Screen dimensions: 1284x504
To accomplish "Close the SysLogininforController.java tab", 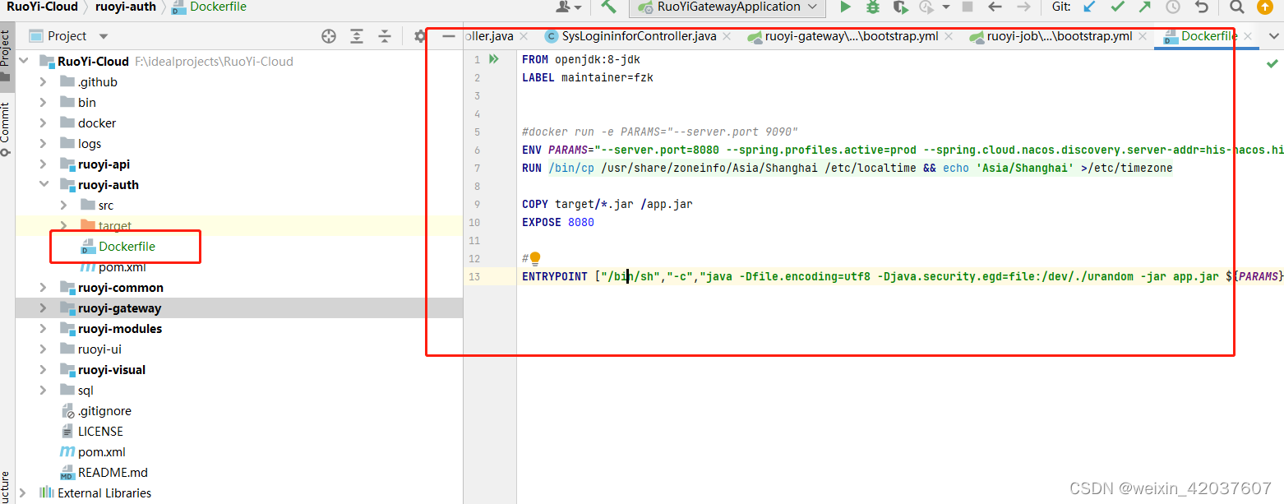I will coord(727,36).
